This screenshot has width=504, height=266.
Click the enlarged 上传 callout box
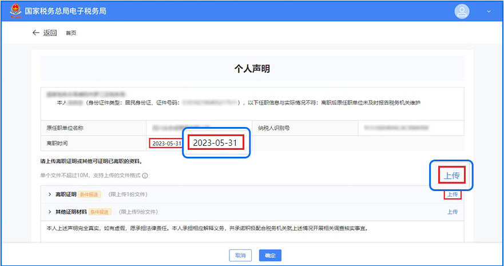pos(452,174)
